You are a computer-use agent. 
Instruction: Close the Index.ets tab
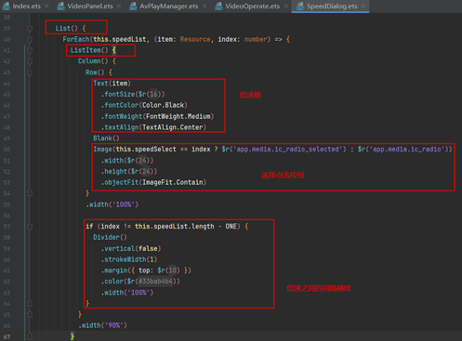[x=46, y=6]
